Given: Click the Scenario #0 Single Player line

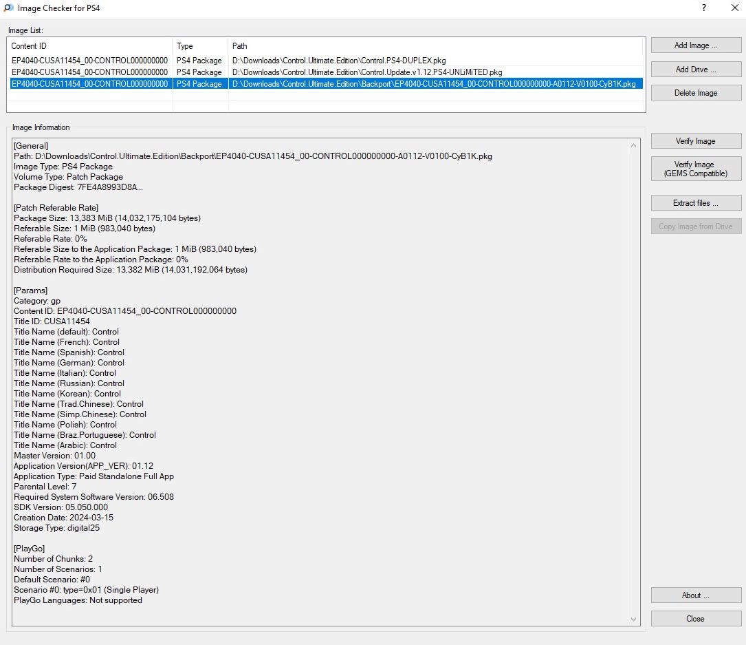Looking at the screenshot, I should [x=86, y=590].
